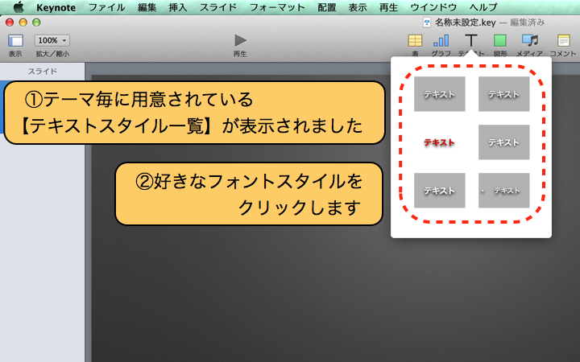580x362 pixels.
Task: Click the 表 table toolbar icon
Action: (x=415, y=40)
